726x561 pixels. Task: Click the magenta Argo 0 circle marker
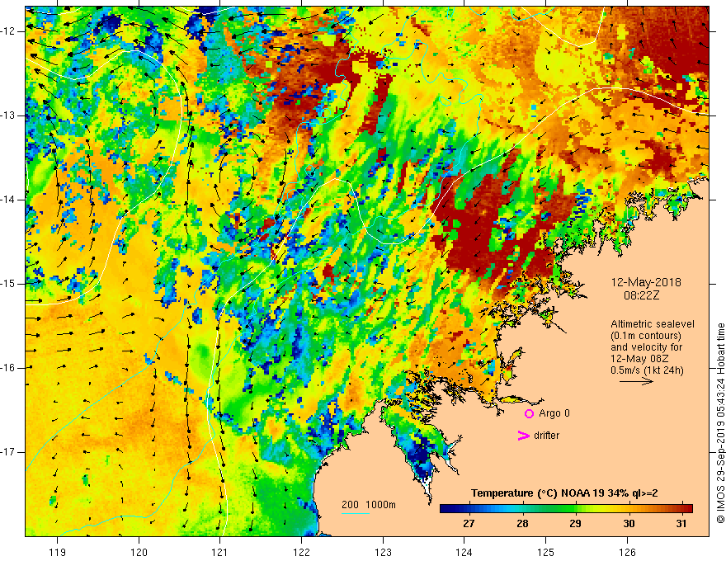tap(529, 414)
